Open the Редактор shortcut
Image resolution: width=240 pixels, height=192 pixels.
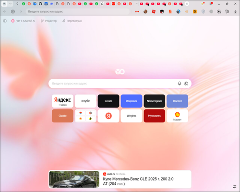point(48,21)
